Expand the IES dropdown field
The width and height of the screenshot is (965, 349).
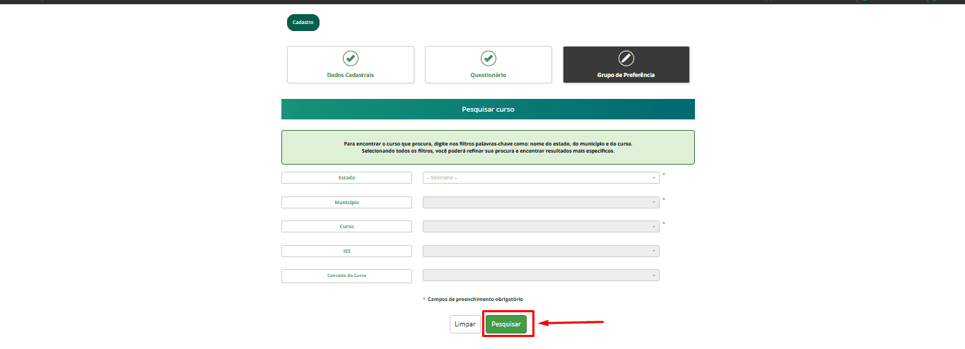coord(540,252)
